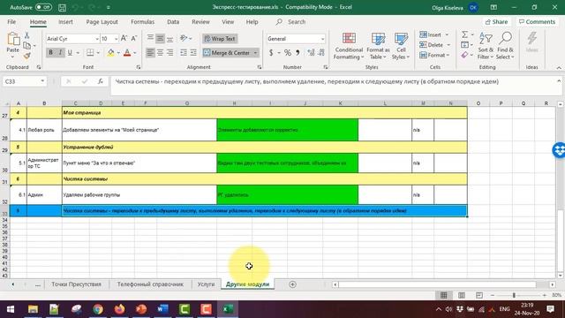The width and height of the screenshot is (565, 318).
Task: Click Delete cells button
Action: (431, 45)
